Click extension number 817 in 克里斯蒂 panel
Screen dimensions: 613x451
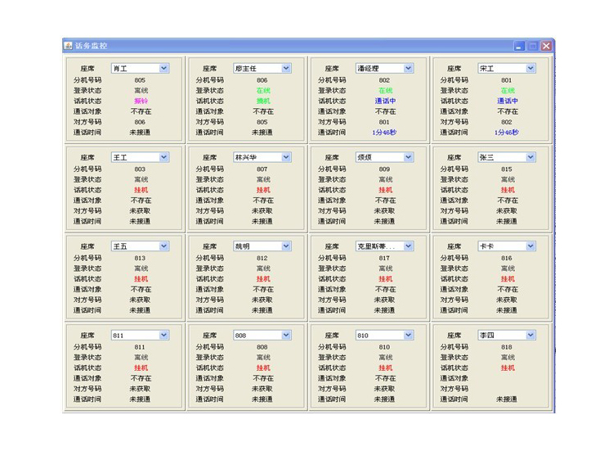[x=384, y=258]
